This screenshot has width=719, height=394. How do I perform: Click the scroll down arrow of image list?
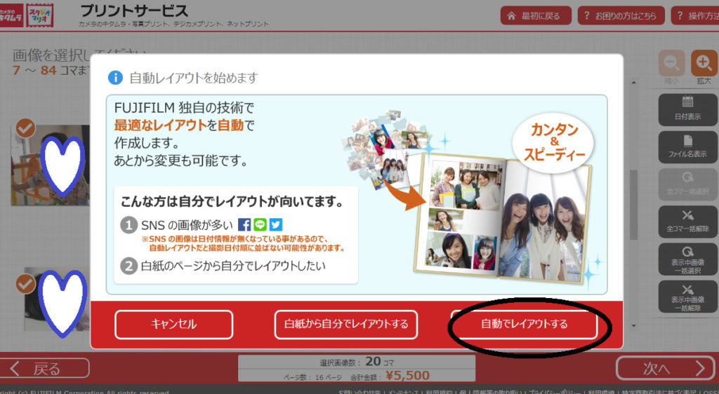(x=634, y=326)
